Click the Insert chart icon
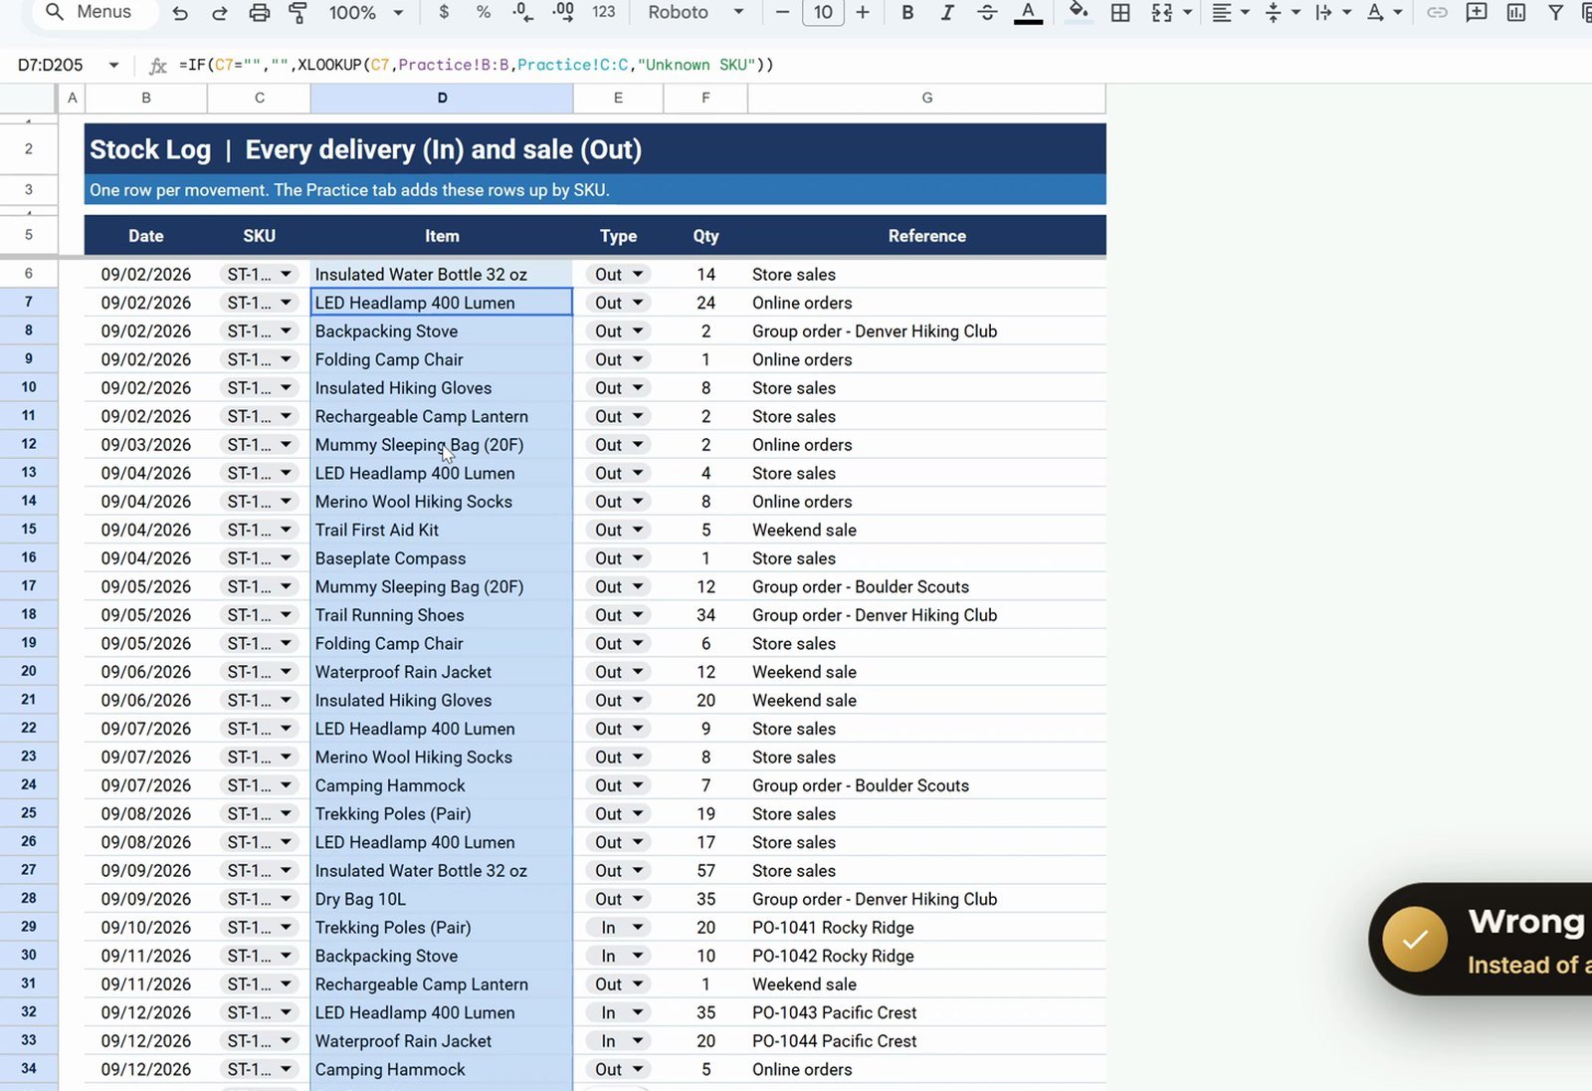This screenshot has height=1091, width=1592. pyautogui.click(x=1516, y=12)
